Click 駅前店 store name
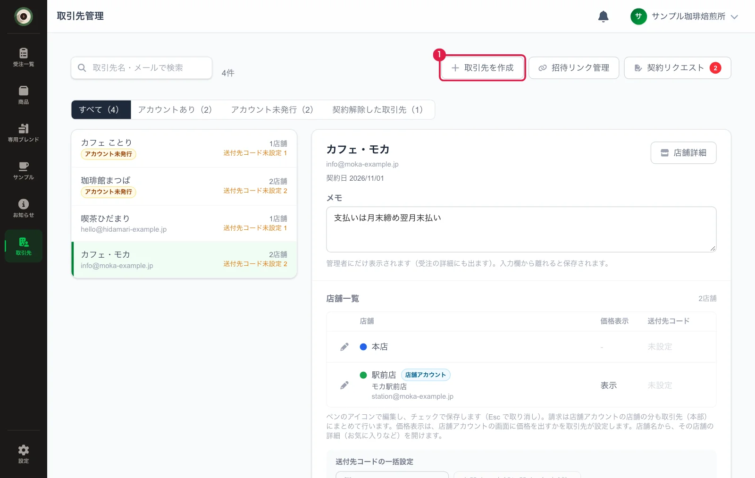 click(x=384, y=375)
